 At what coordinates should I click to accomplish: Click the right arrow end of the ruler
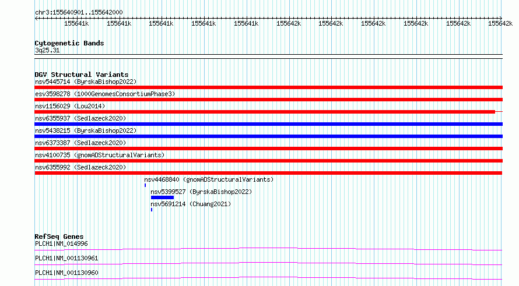(x=501, y=18)
